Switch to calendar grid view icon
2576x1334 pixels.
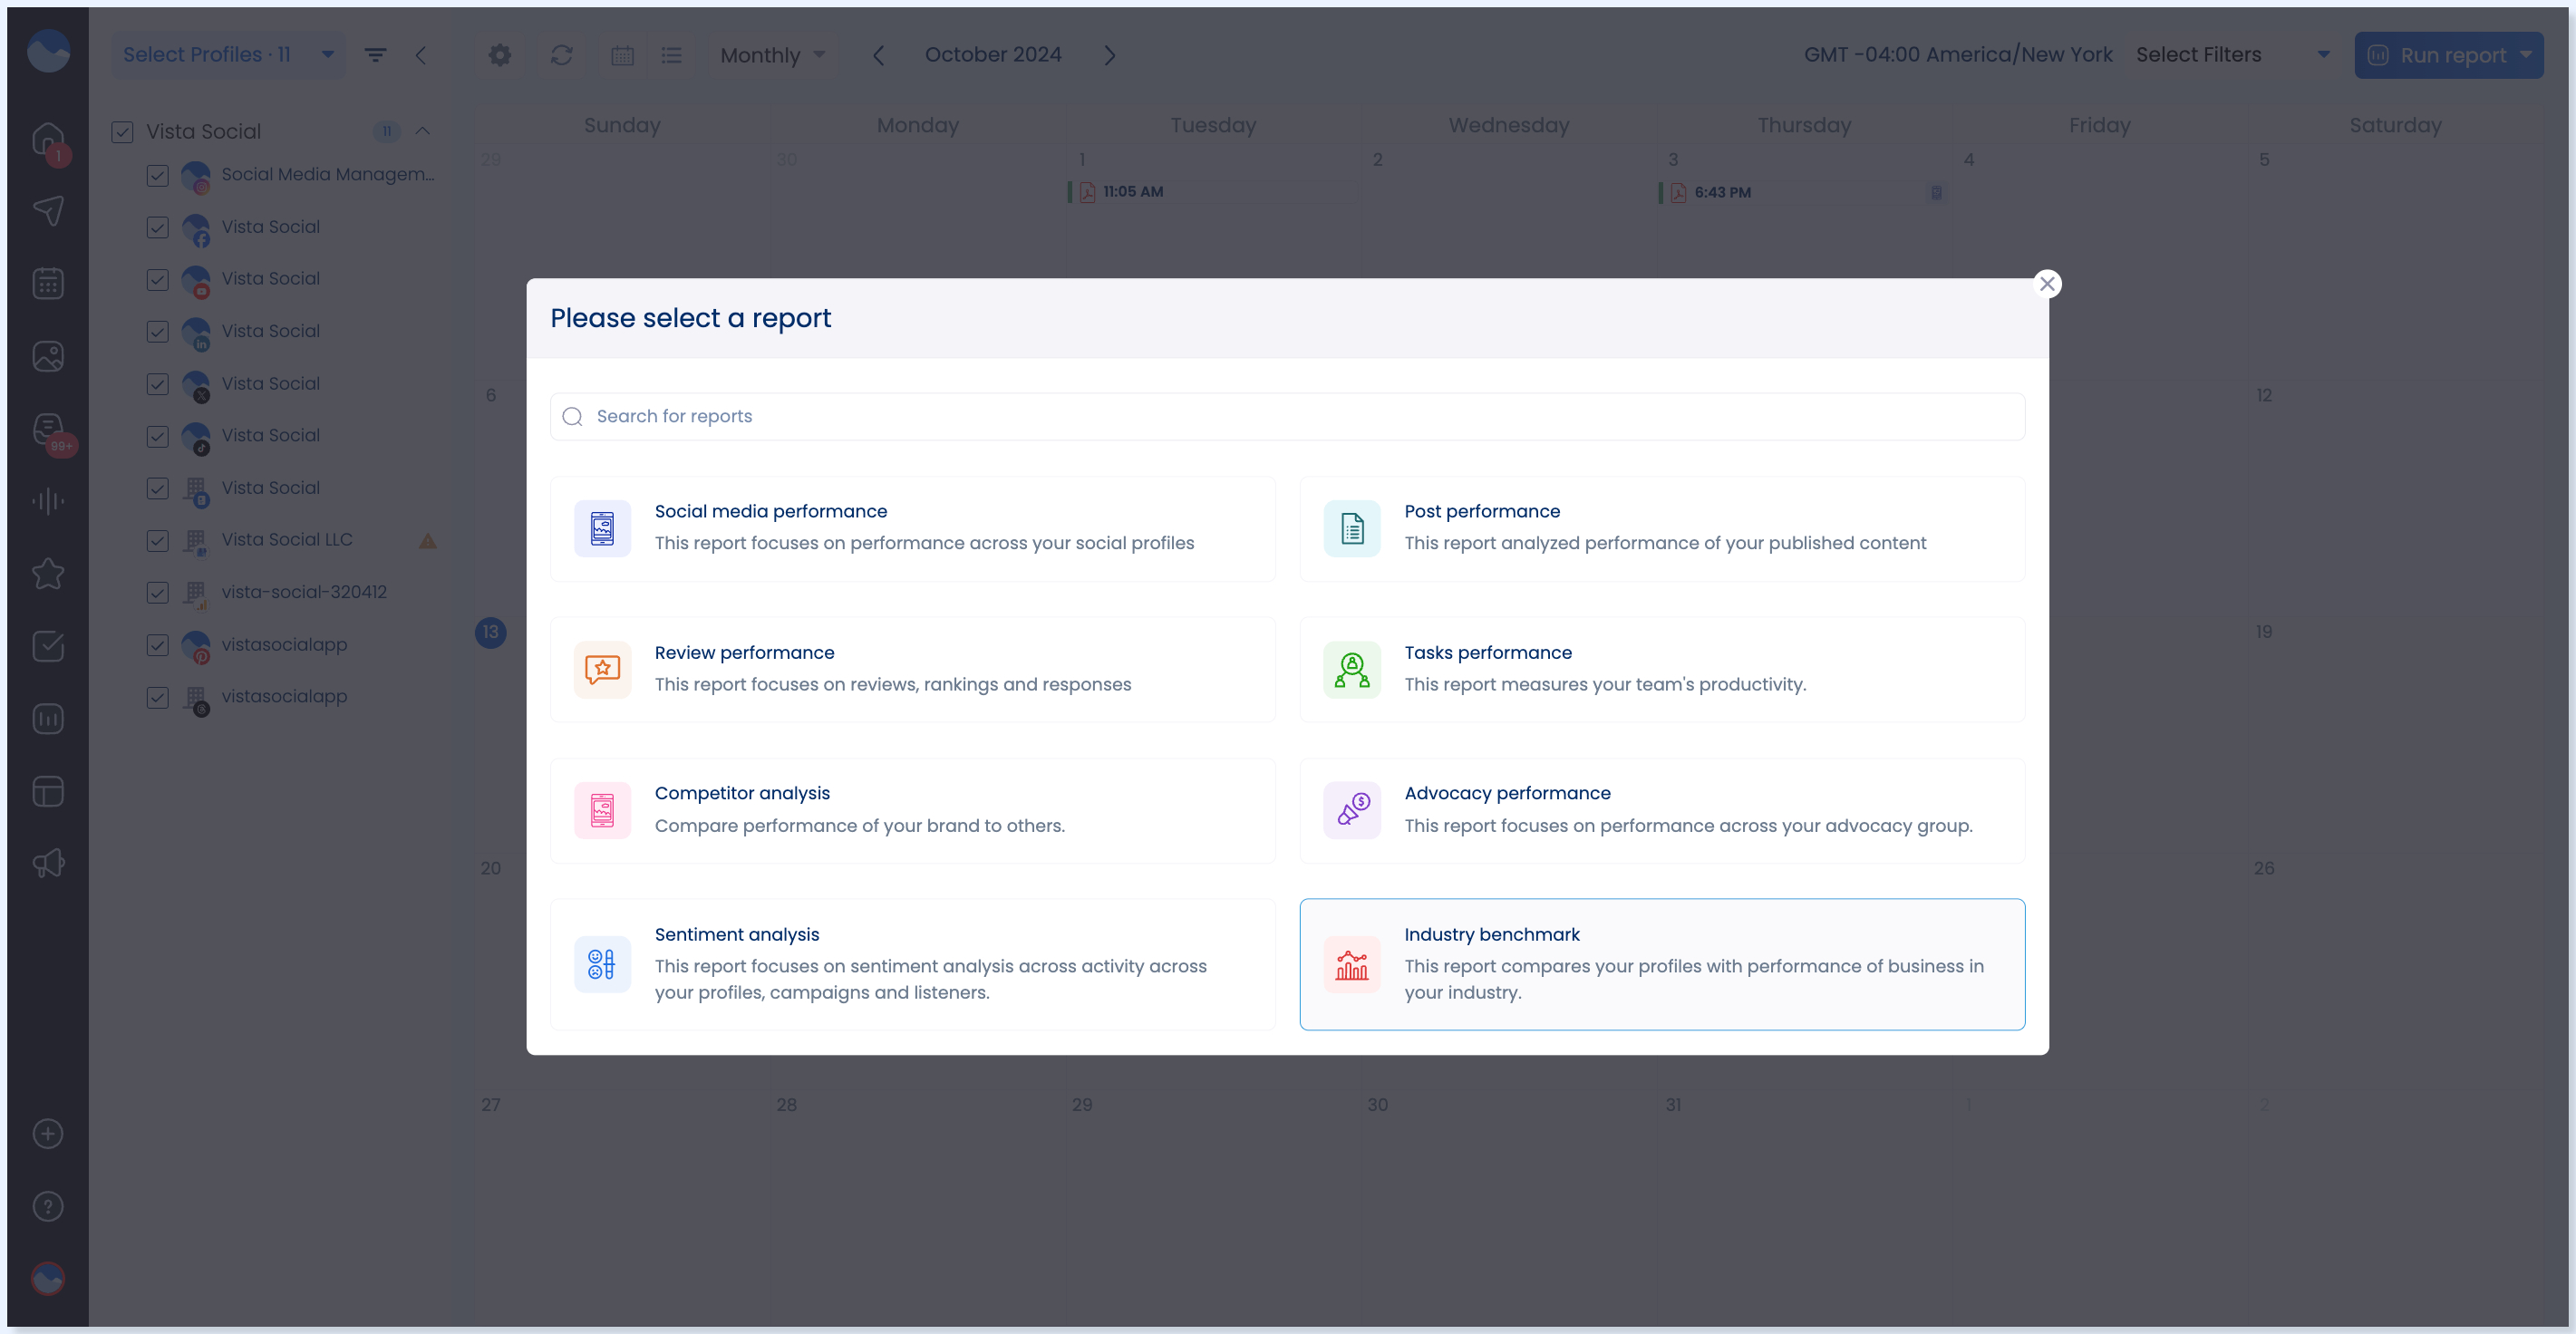pyautogui.click(x=623, y=55)
